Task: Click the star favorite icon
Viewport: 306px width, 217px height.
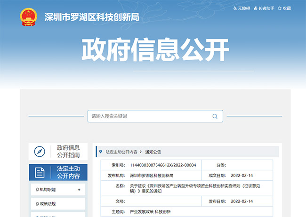Action: tap(280, 8)
